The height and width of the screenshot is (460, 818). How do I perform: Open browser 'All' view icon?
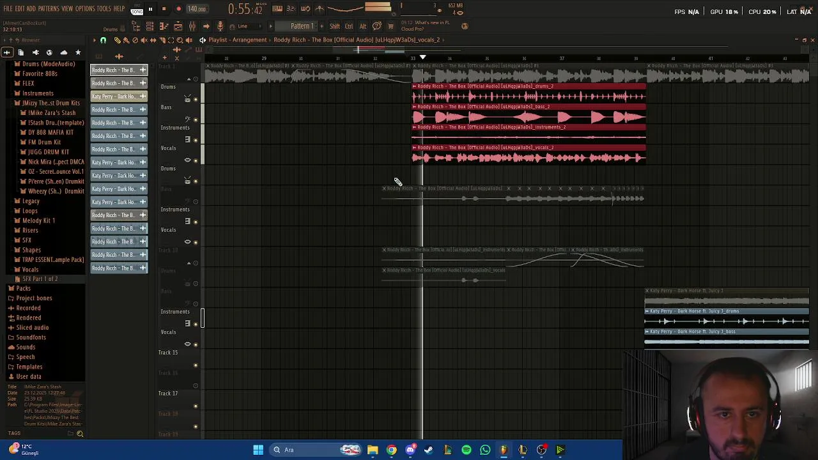pyautogui.click(x=7, y=52)
